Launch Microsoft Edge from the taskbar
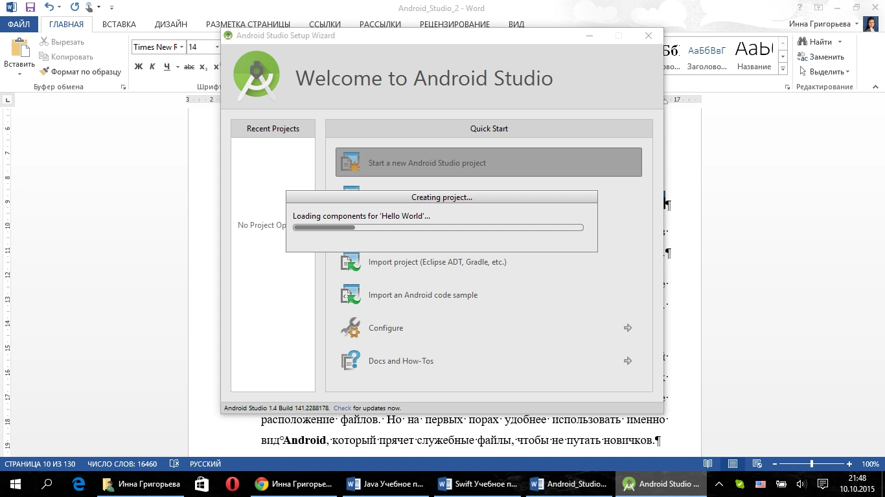 point(78,483)
